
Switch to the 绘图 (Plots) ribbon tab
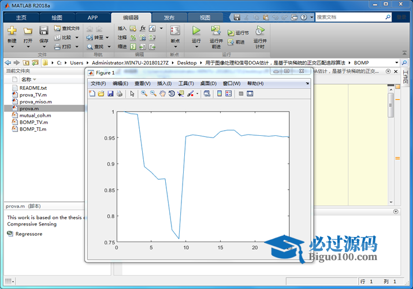pyautogui.click(x=57, y=17)
